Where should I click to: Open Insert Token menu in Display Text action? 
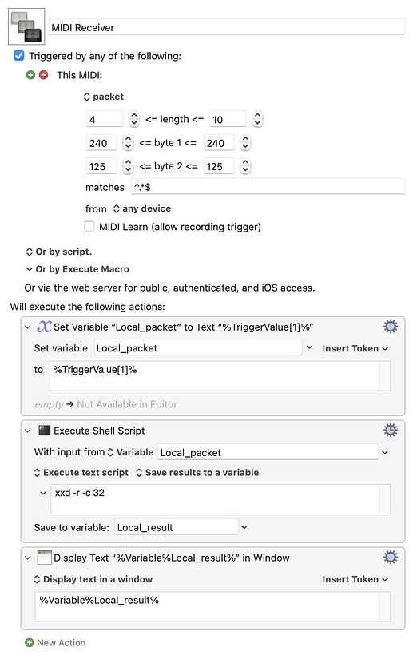point(355,579)
